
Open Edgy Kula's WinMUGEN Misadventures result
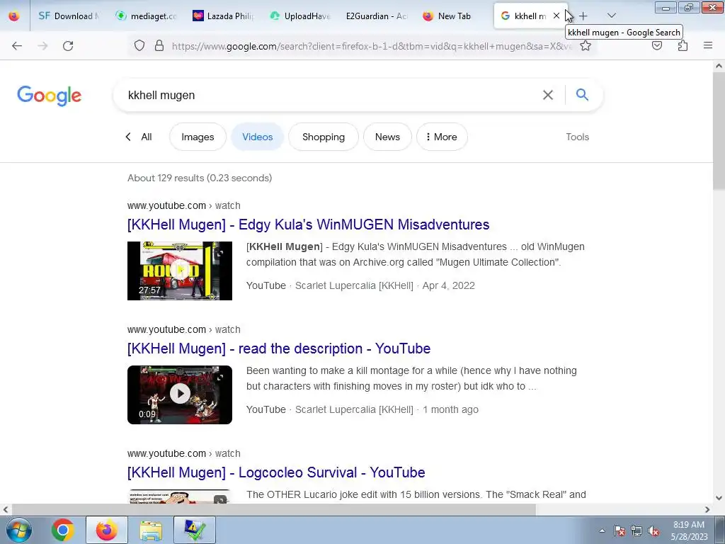coord(309,225)
